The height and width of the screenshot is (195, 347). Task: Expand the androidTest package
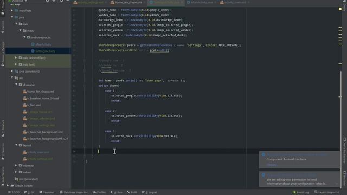click(16, 58)
